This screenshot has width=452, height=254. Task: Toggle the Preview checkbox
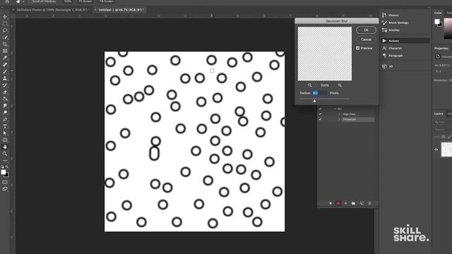[358, 48]
